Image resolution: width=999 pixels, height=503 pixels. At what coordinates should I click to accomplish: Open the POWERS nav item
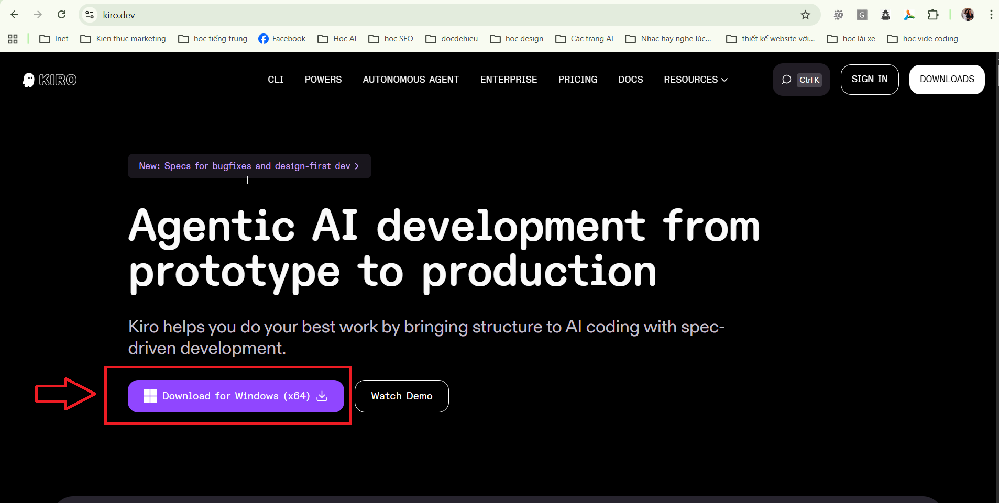click(323, 80)
